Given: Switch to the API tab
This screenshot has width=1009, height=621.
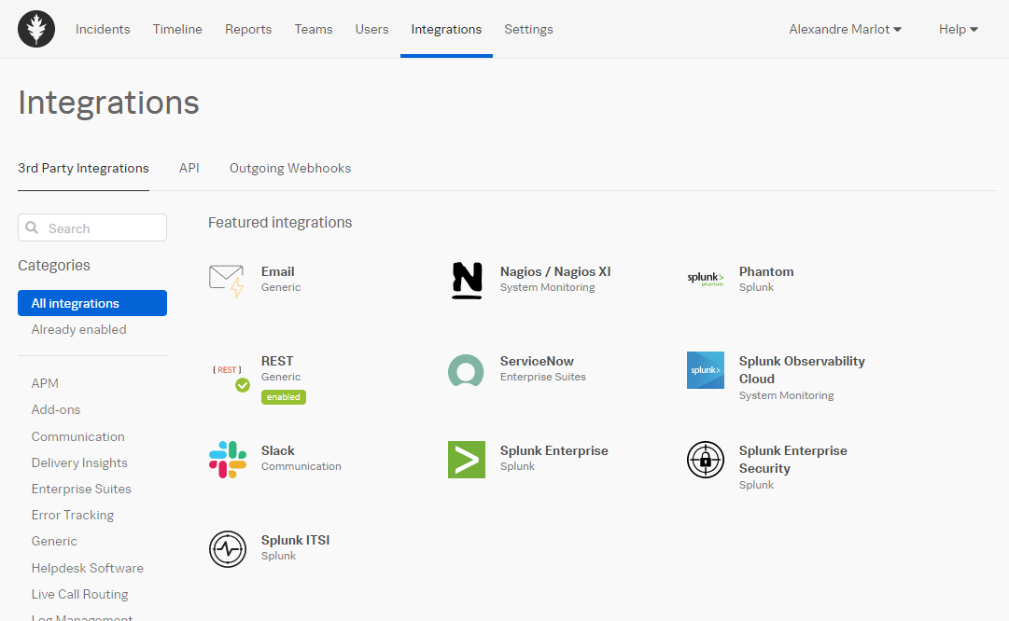Looking at the screenshot, I should [x=189, y=168].
